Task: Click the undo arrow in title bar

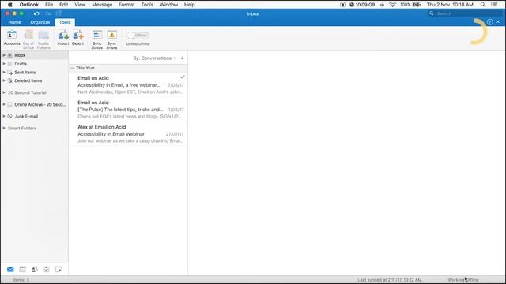Action: pos(36,13)
